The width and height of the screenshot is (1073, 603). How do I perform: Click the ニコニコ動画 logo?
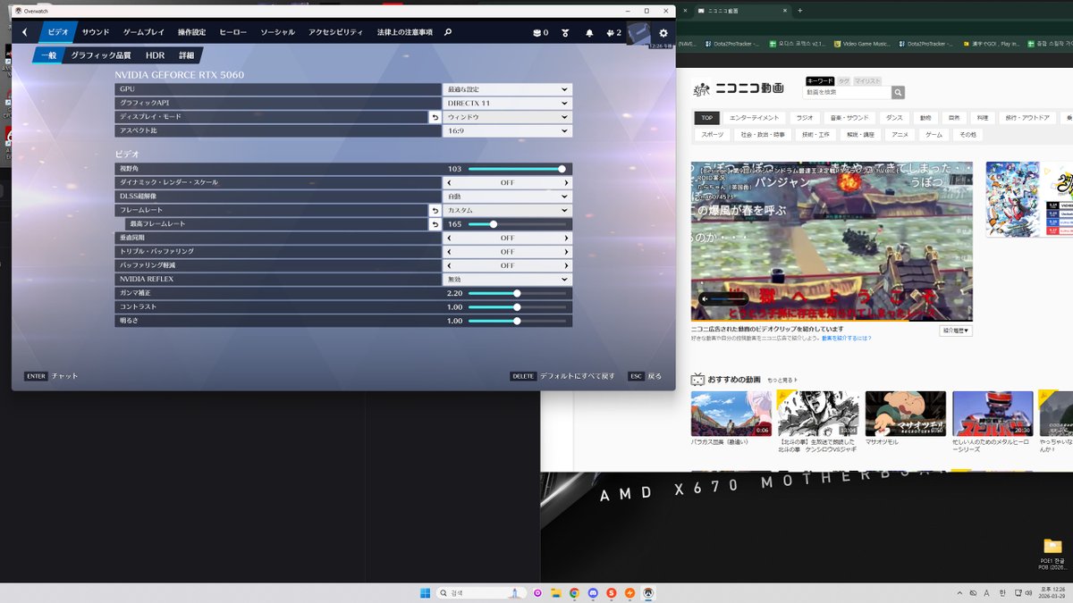click(x=739, y=88)
